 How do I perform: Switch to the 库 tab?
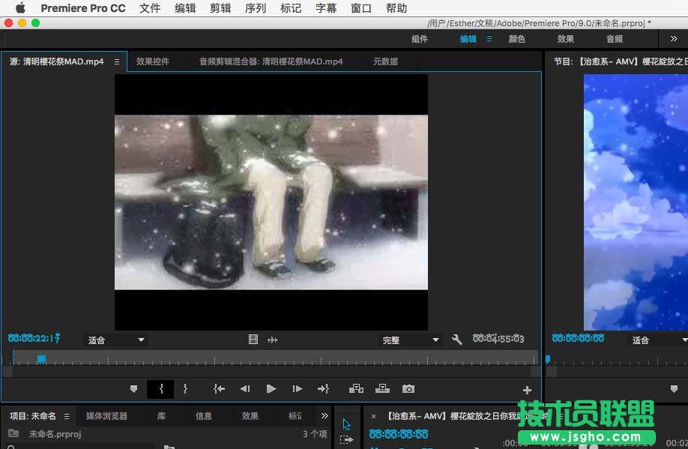pyautogui.click(x=161, y=415)
